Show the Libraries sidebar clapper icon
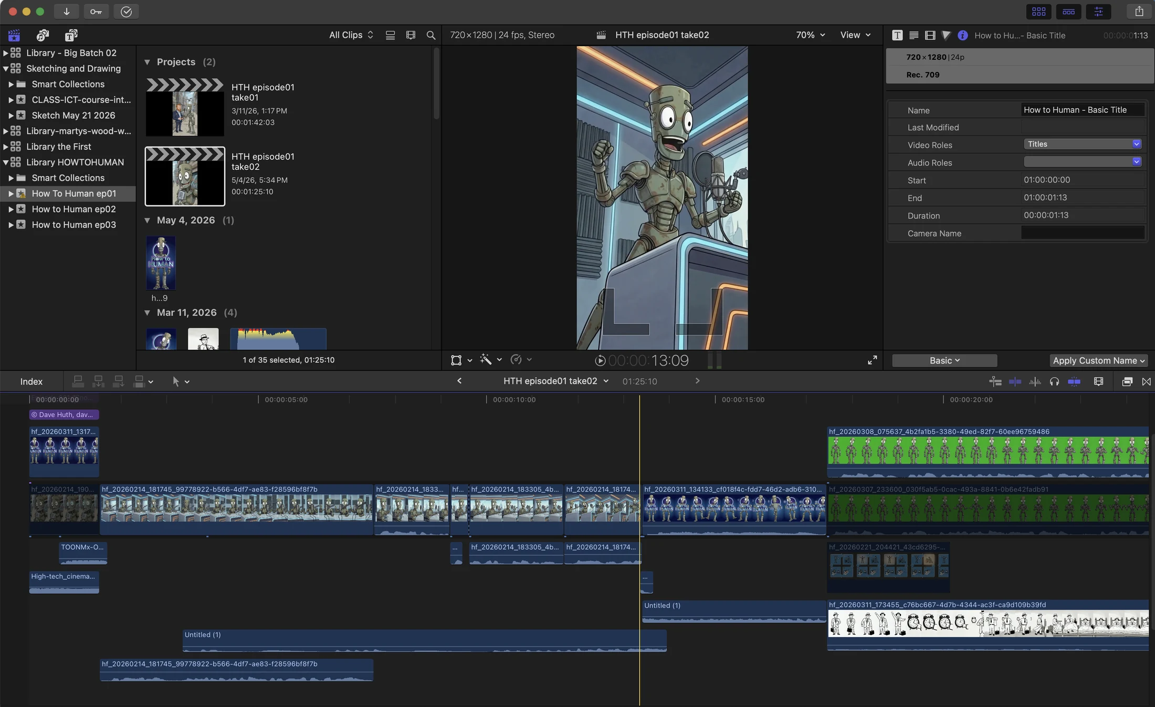The image size is (1155, 707). 14,35
